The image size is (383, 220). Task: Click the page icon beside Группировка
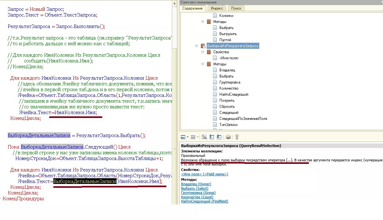(x=215, y=82)
